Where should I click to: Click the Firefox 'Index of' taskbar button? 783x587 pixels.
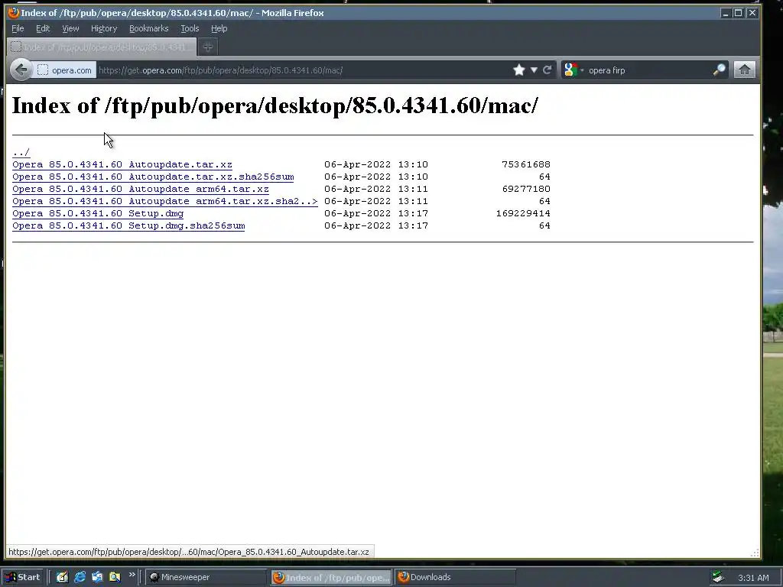coord(332,578)
